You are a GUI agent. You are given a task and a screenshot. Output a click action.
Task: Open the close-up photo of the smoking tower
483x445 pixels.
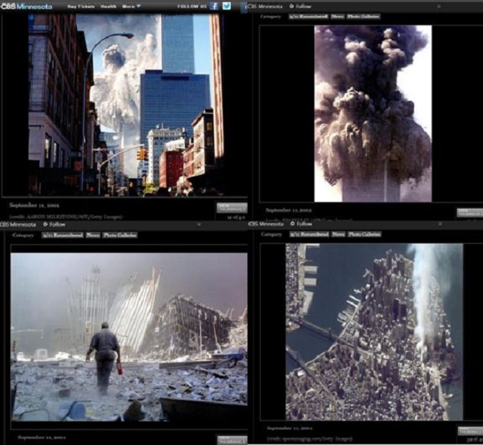pos(373,113)
